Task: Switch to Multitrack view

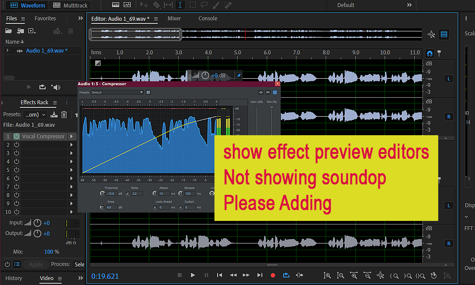Action: [70, 5]
